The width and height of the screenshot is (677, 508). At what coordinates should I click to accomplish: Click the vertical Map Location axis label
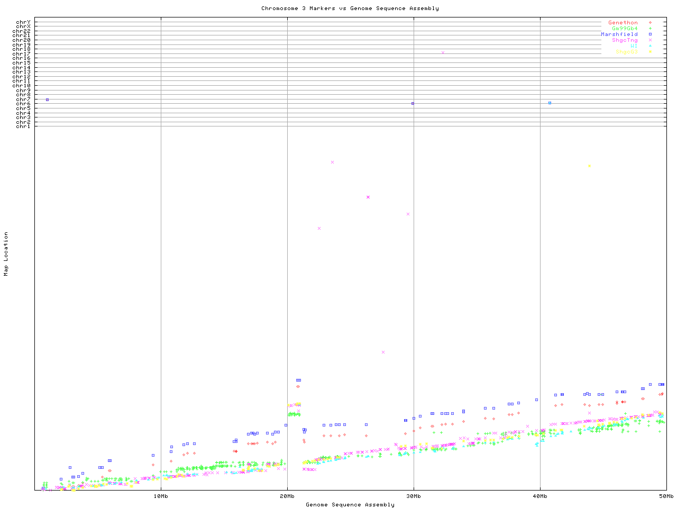[x=6, y=253]
